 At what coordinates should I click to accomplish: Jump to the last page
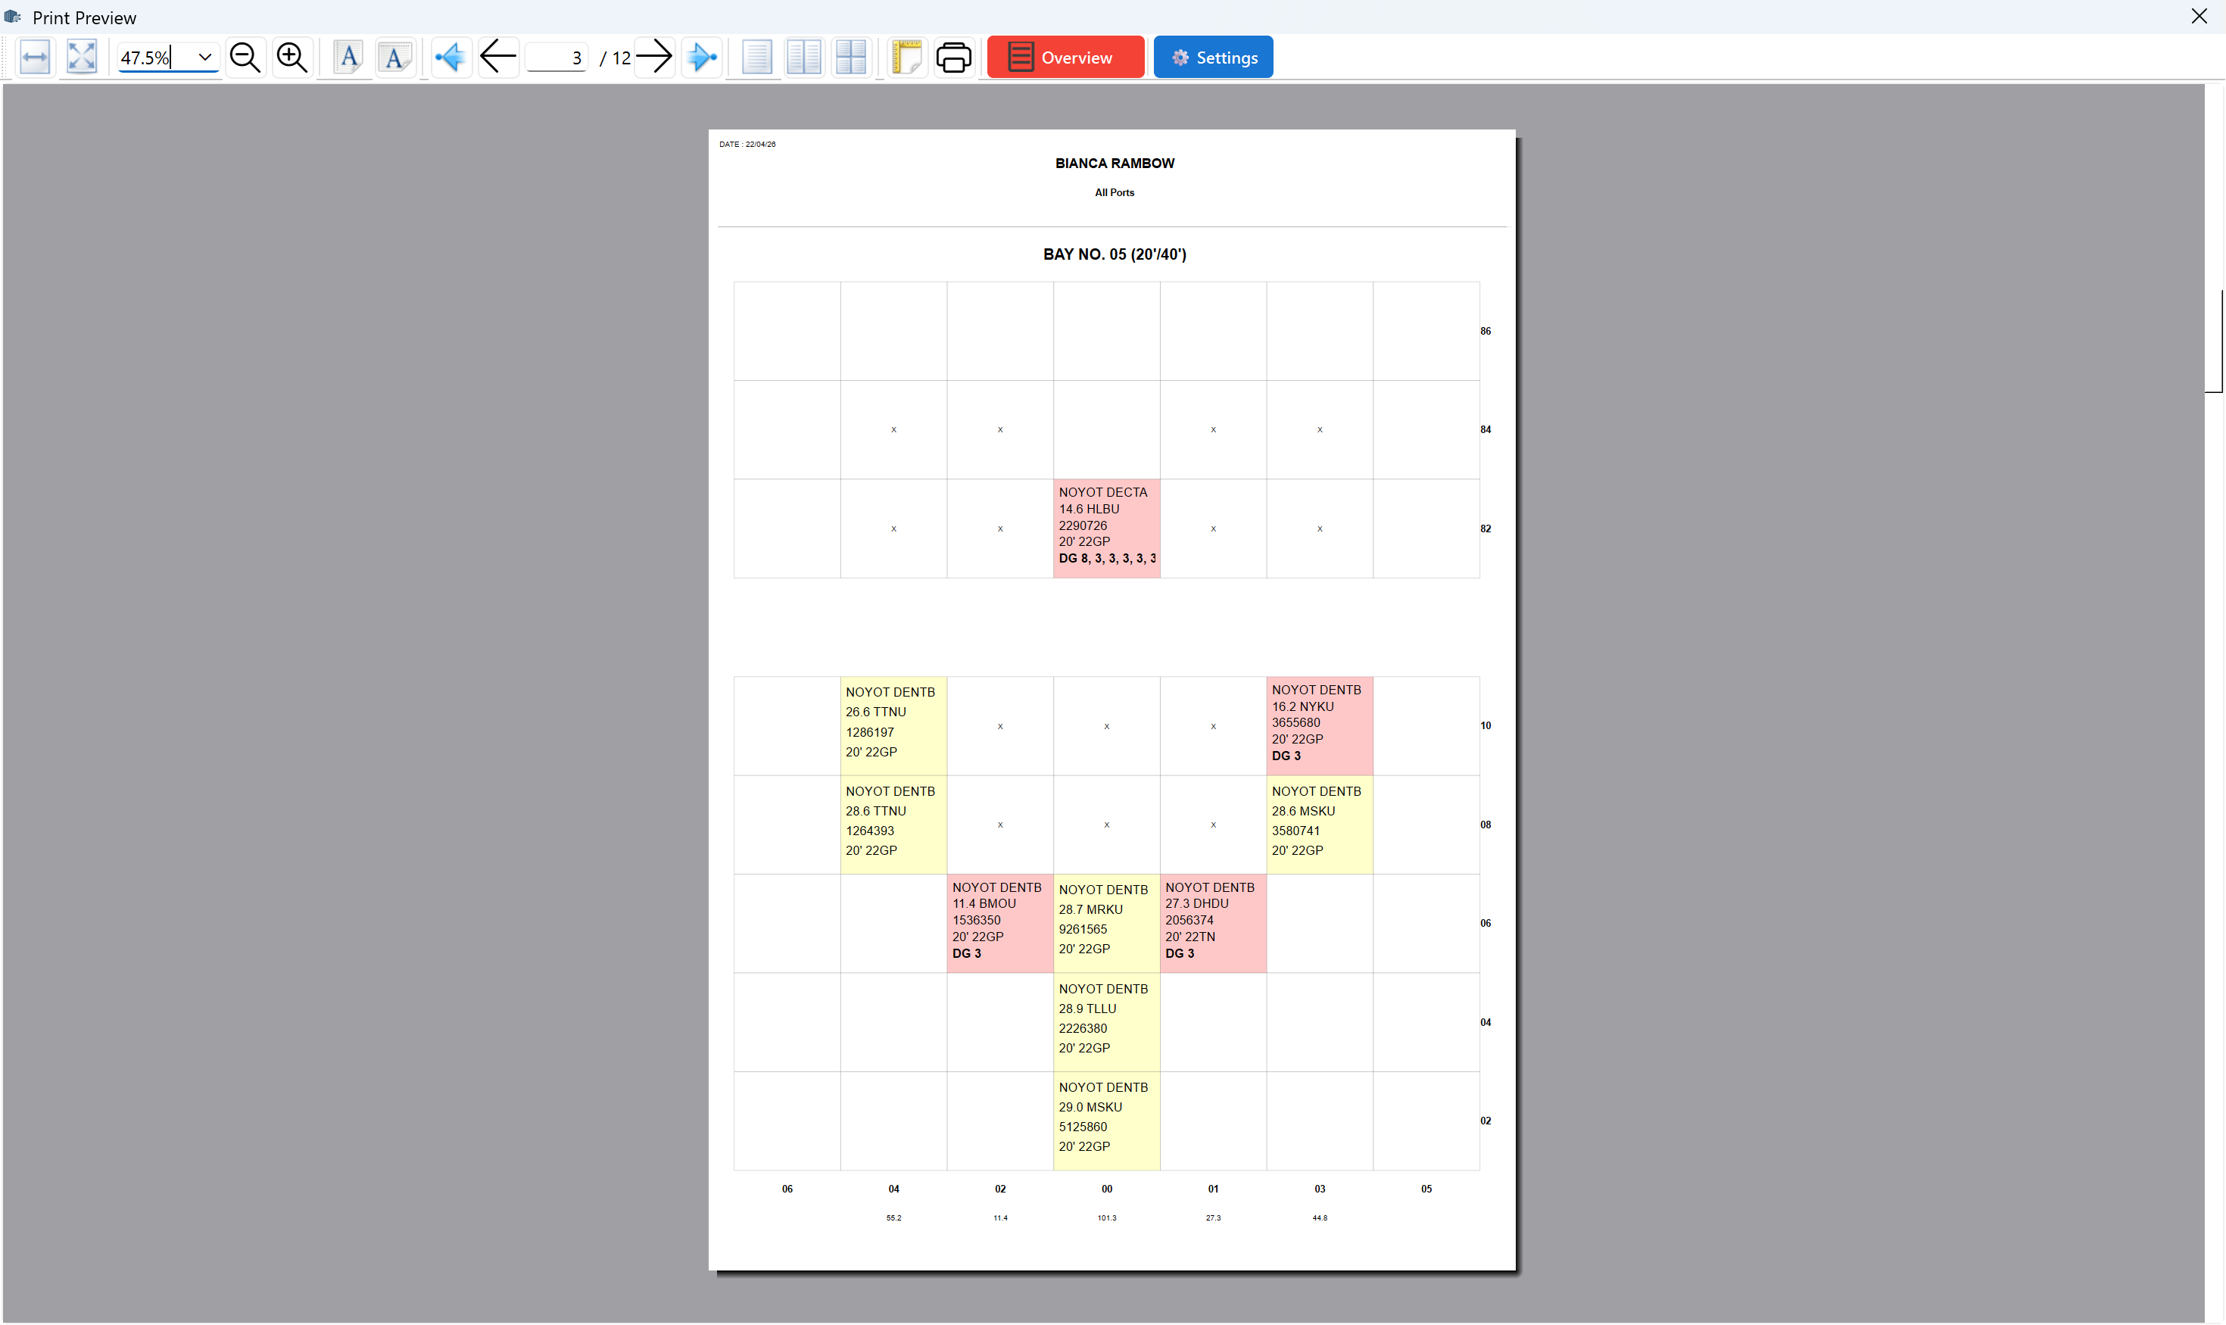click(x=702, y=57)
